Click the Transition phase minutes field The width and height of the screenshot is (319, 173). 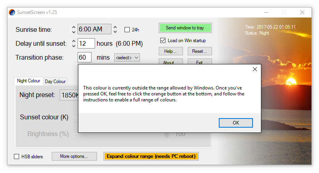point(84,57)
